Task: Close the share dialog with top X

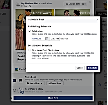Action: coord(90,2)
